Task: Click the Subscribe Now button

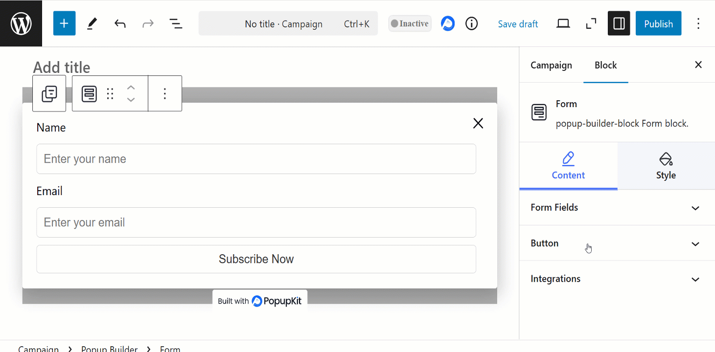Action: click(256, 259)
